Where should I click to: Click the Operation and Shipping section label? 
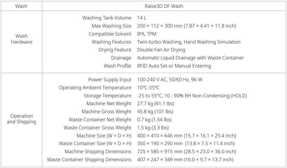click(22, 119)
